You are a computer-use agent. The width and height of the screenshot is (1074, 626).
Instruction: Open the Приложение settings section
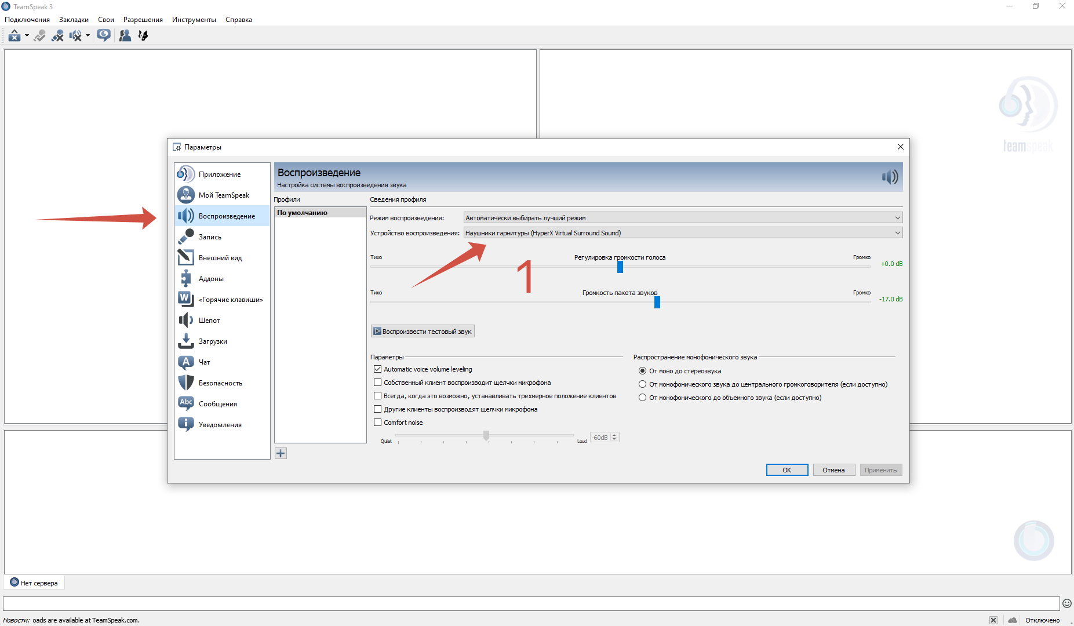point(223,174)
